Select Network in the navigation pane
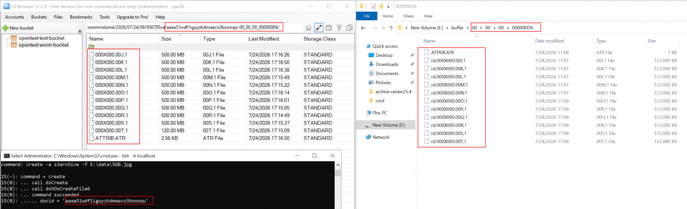 (x=381, y=137)
